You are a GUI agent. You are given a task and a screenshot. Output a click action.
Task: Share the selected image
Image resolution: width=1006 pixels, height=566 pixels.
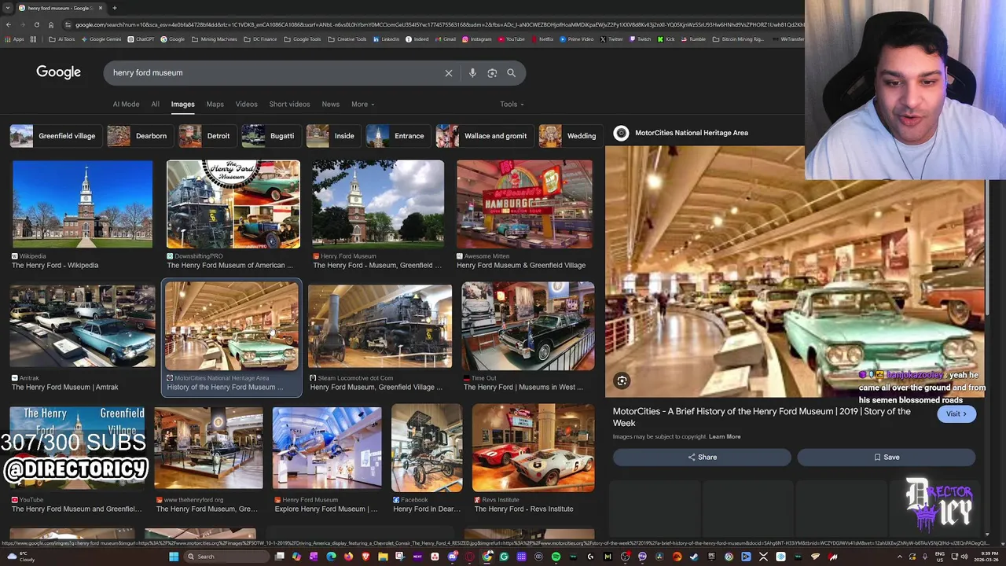[x=702, y=457]
